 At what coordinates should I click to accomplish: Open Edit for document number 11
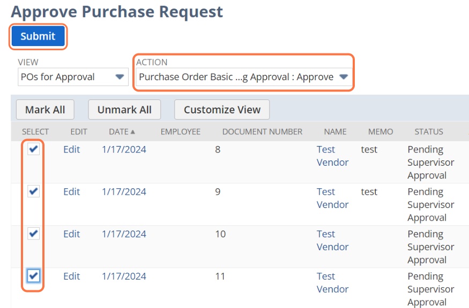pos(71,276)
